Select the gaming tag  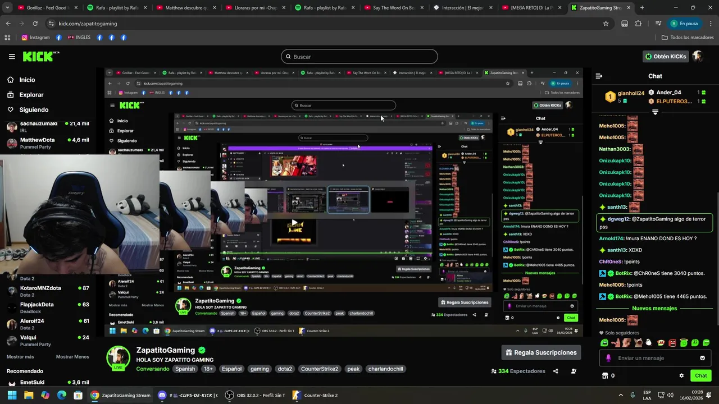click(260, 369)
